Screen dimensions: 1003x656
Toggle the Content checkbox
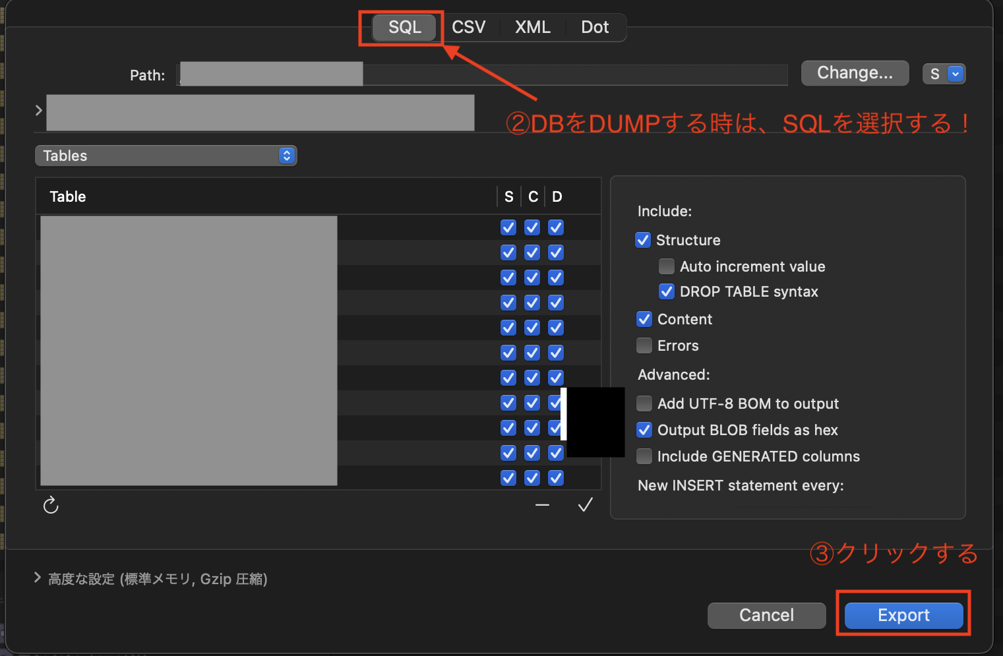pos(644,319)
